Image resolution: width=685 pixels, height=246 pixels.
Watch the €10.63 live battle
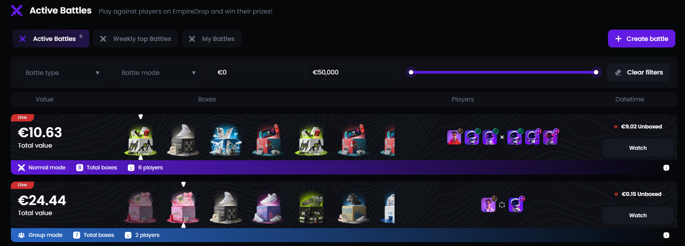638,148
